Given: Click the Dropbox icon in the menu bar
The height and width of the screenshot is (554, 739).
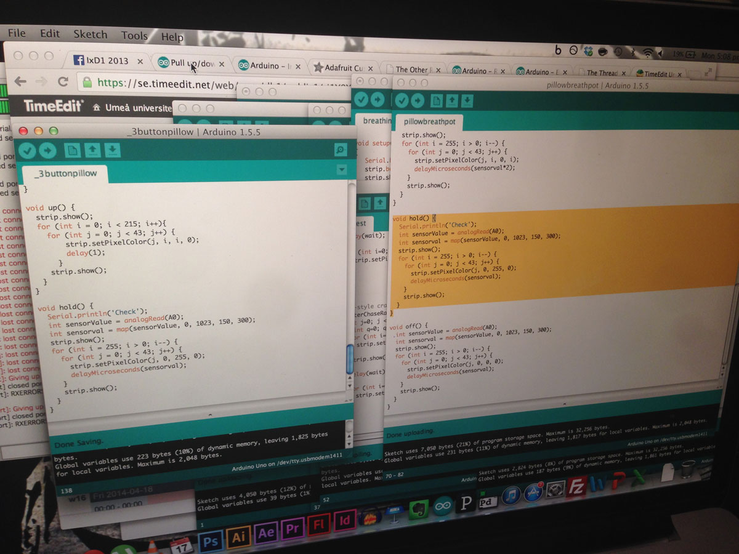Looking at the screenshot, I should click(589, 51).
